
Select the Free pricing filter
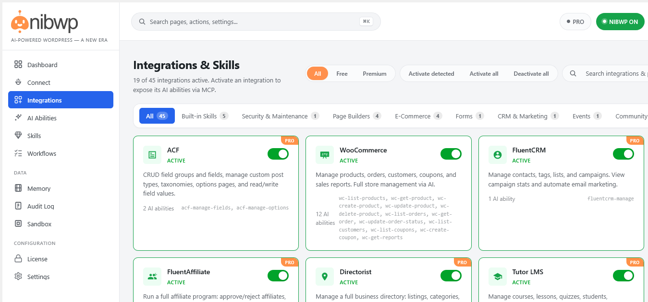point(342,73)
